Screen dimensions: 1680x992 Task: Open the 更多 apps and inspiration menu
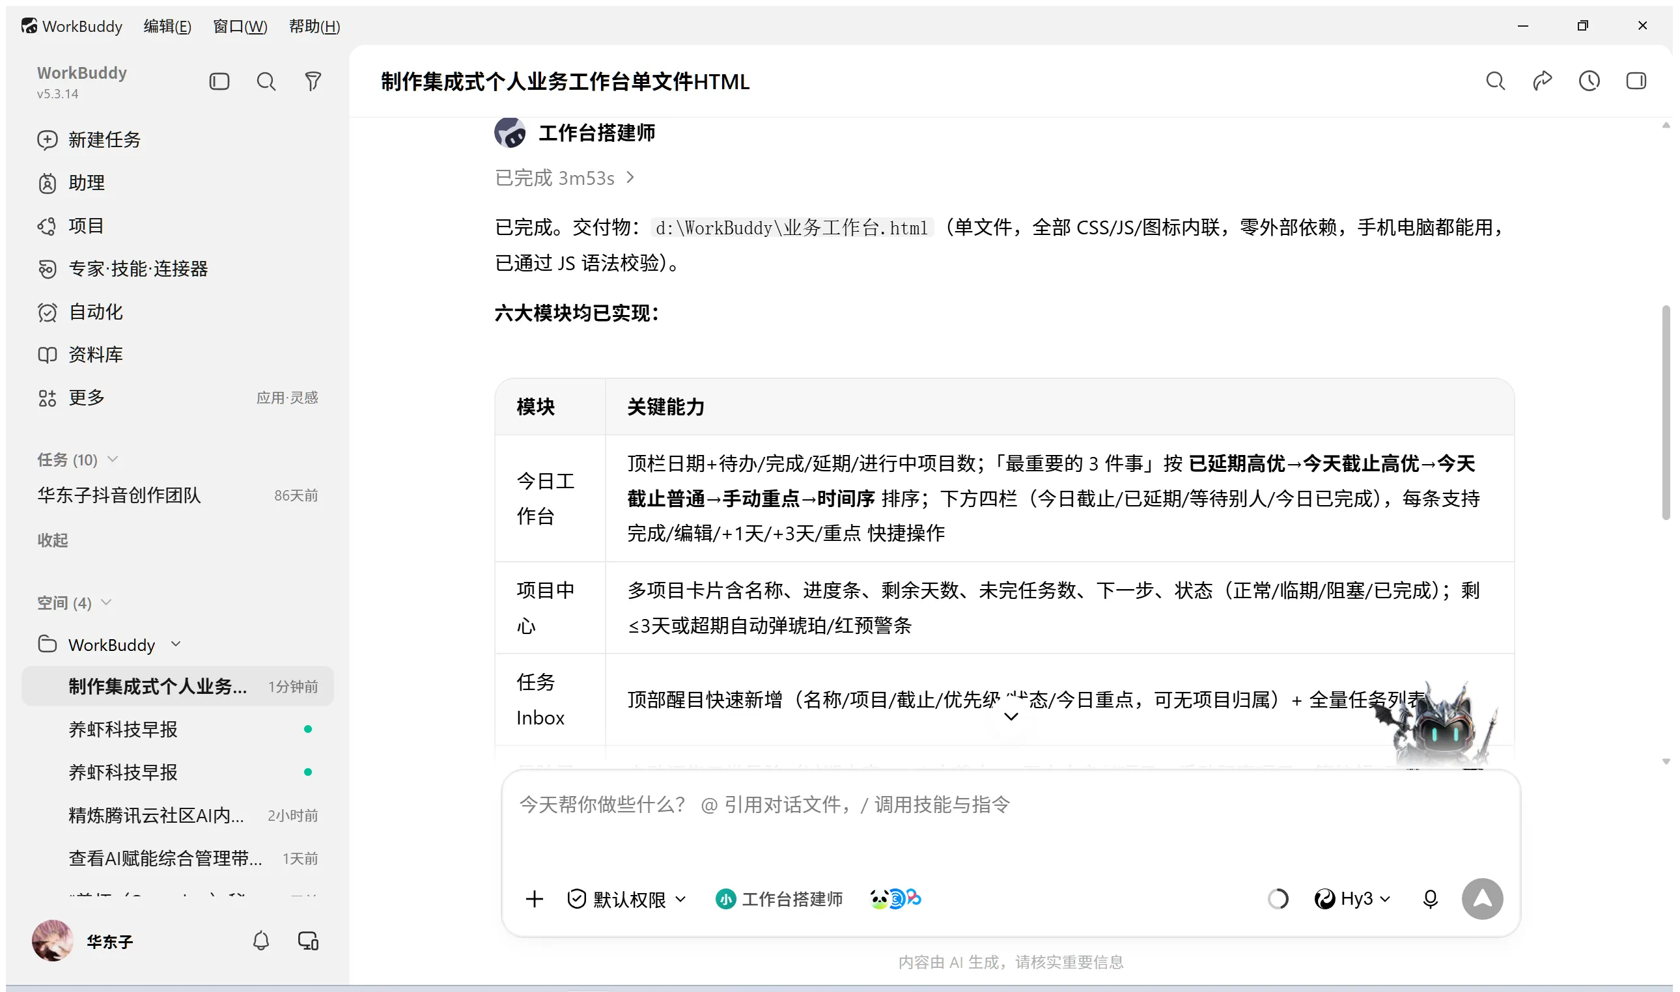177,398
